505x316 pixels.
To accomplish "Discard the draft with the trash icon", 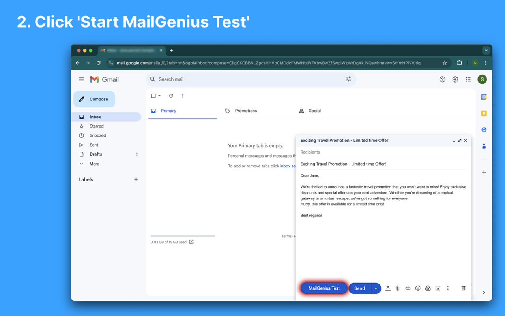I will 463,288.
